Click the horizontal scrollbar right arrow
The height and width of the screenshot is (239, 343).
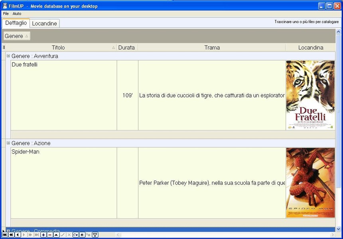tap(333, 235)
